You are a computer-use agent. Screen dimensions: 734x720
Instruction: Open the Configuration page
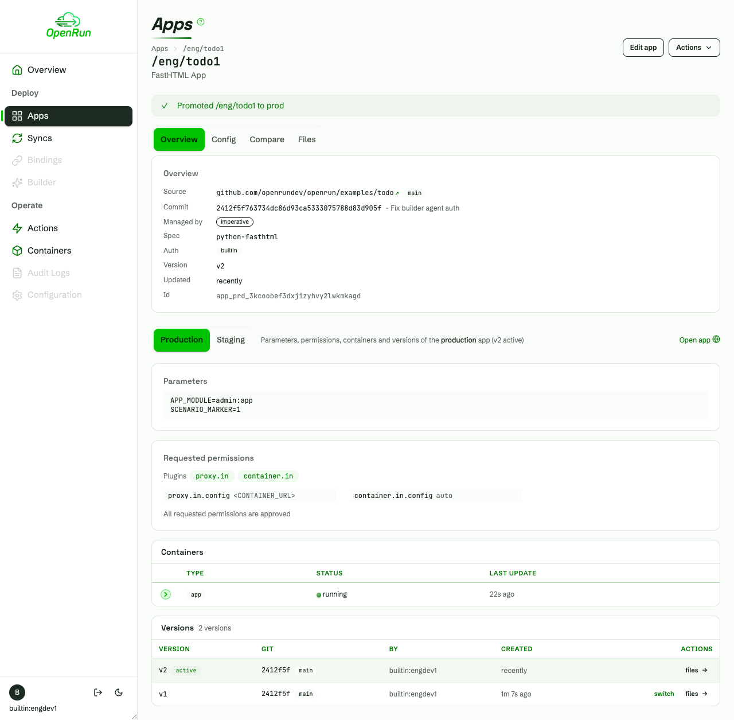(x=68, y=295)
